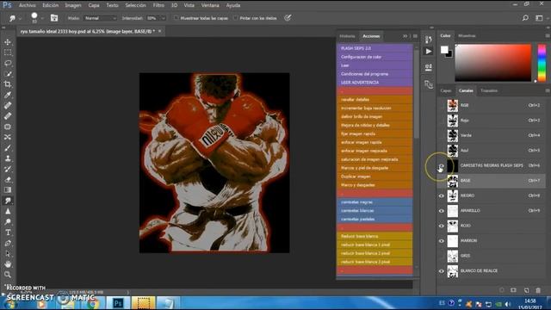Select the RGB channel thumbnail

(453, 105)
